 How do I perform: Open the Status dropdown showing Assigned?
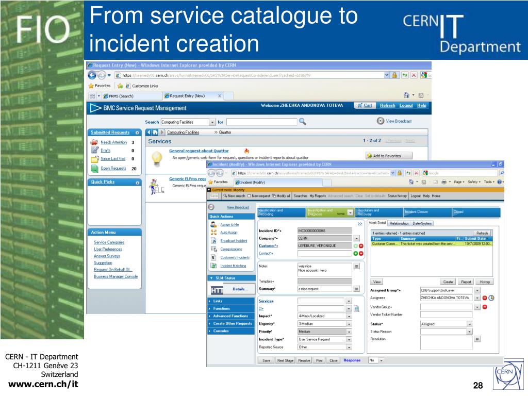469,324
